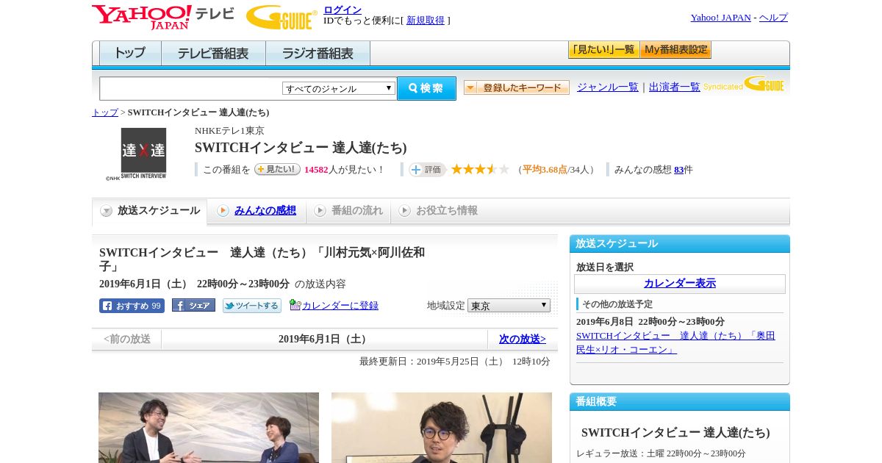This screenshot has height=463, width=882.
Task: Select the トップ navigation tab
Action: point(130,54)
